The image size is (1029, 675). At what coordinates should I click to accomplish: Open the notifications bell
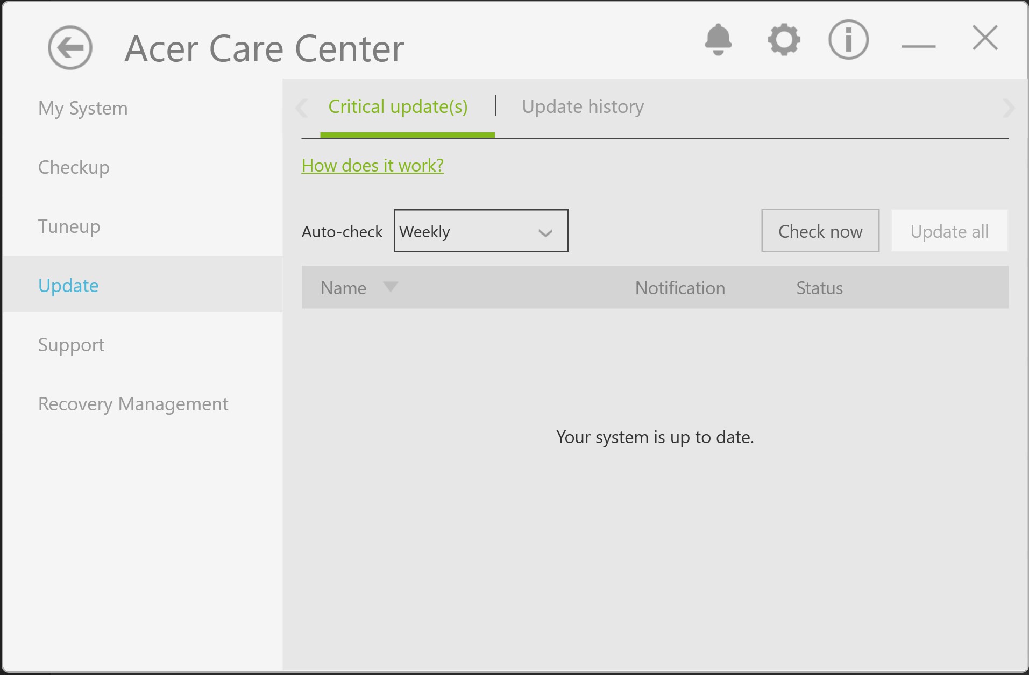tap(718, 40)
